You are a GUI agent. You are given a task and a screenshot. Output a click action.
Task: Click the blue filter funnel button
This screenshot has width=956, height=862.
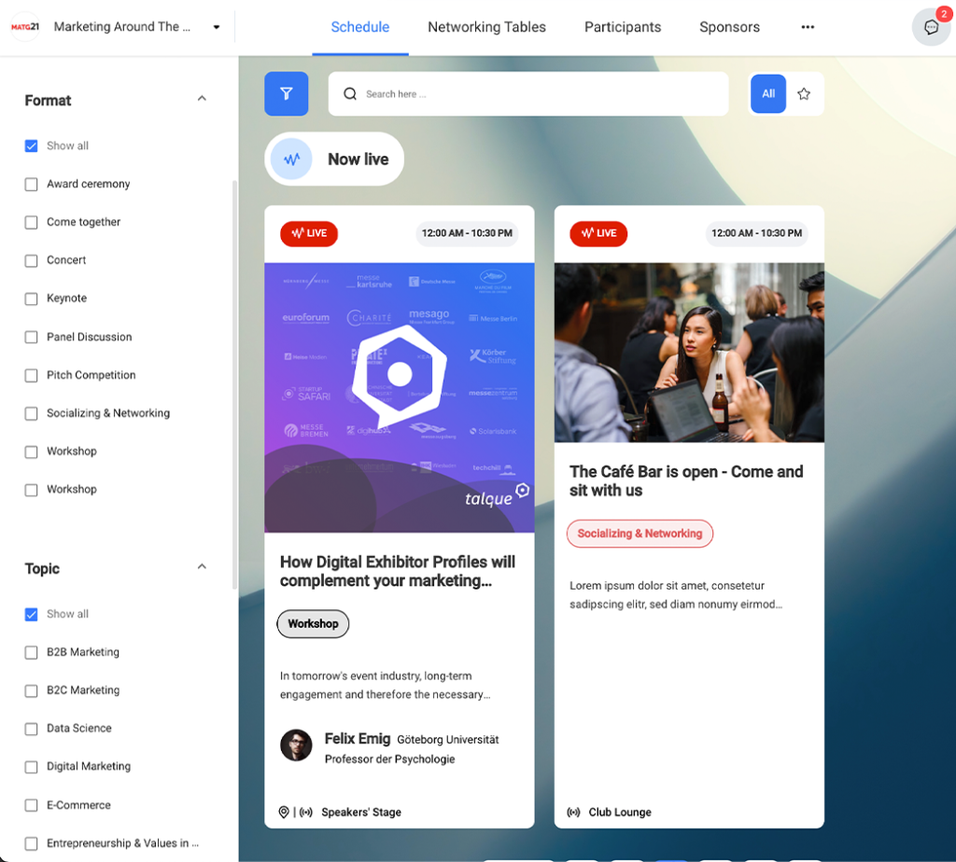pyautogui.click(x=286, y=94)
